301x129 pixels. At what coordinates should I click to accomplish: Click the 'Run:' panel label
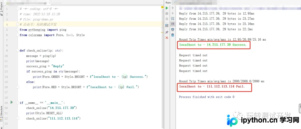(168, 3)
